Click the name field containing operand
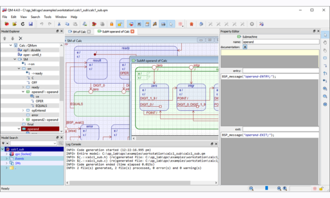The height and width of the screenshot is (198, 330). pyautogui.click(x=281, y=42)
